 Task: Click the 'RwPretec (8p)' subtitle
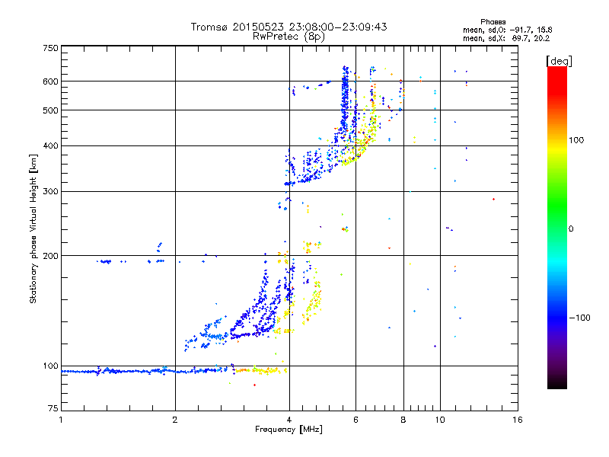pos(289,37)
